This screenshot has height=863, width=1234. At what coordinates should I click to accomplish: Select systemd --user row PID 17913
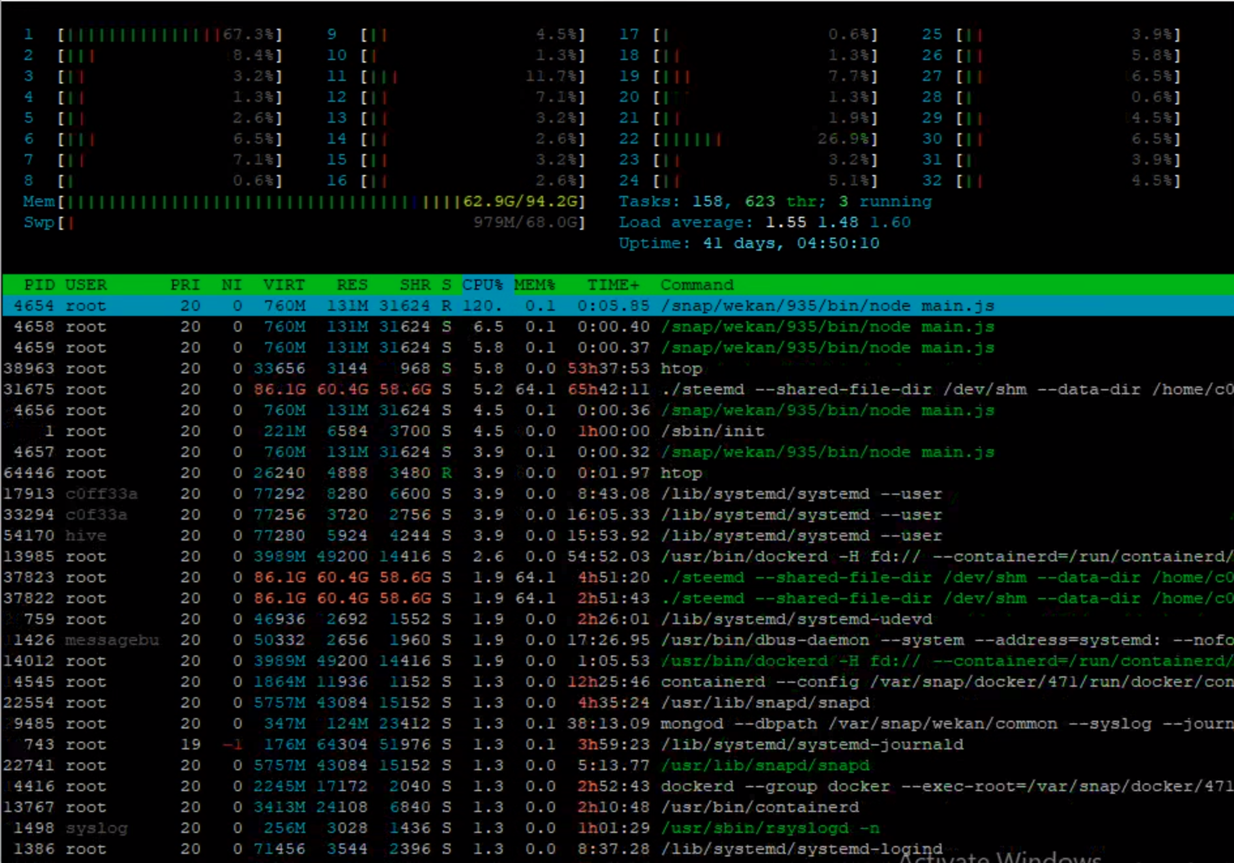618,494
